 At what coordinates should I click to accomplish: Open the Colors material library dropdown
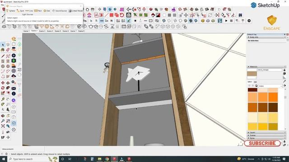click(270, 86)
